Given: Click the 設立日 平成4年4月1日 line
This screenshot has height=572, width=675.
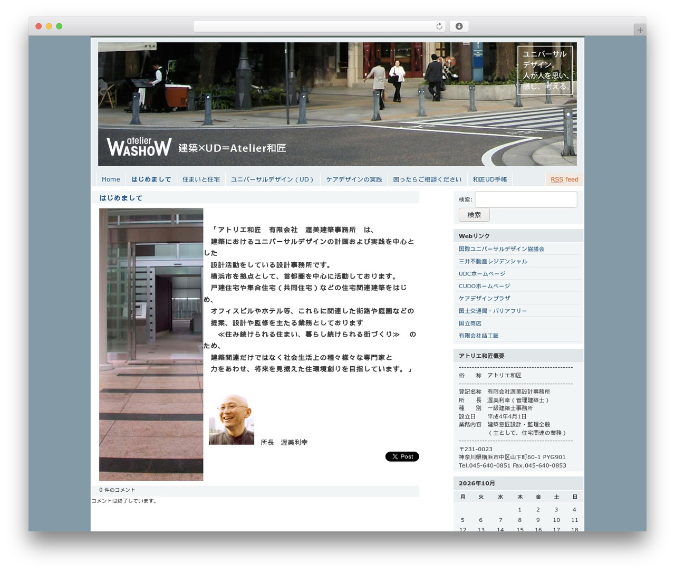Looking at the screenshot, I should pyautogui.click(x=493, y=416).
